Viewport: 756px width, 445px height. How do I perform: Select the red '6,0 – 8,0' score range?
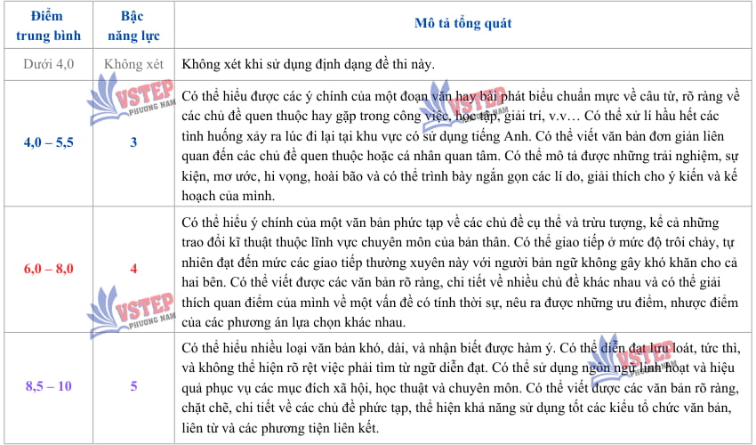(x=47, y=267)
